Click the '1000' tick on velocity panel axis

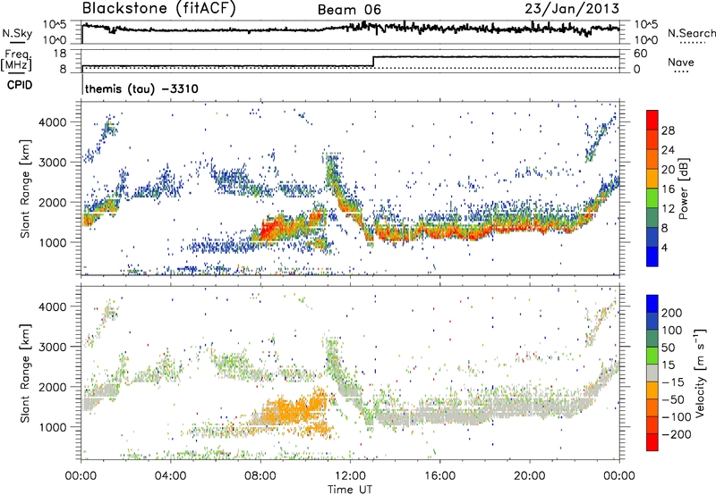coord(52,427)
